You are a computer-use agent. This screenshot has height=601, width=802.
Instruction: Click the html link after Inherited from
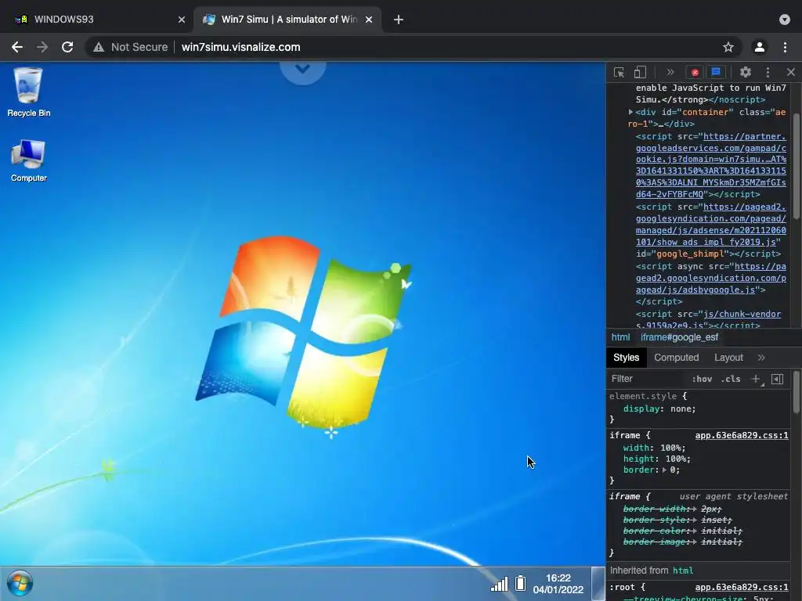click(683, 570)
